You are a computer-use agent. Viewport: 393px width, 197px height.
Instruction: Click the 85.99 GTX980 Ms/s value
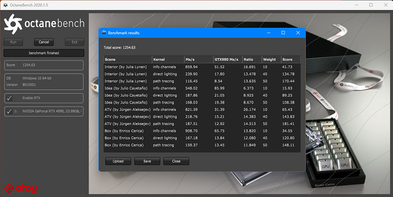click(x=220, y=88)
